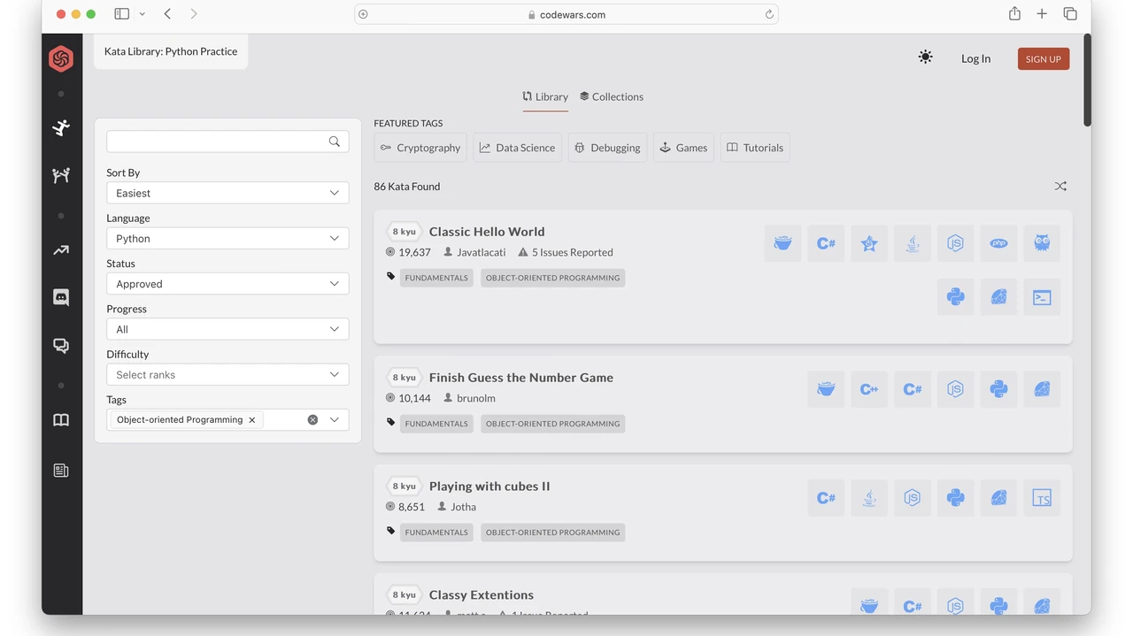Screen dimensions: 1133x636
Task: Click the search magnifier icon in filter box
Action: tap(335, 142)
